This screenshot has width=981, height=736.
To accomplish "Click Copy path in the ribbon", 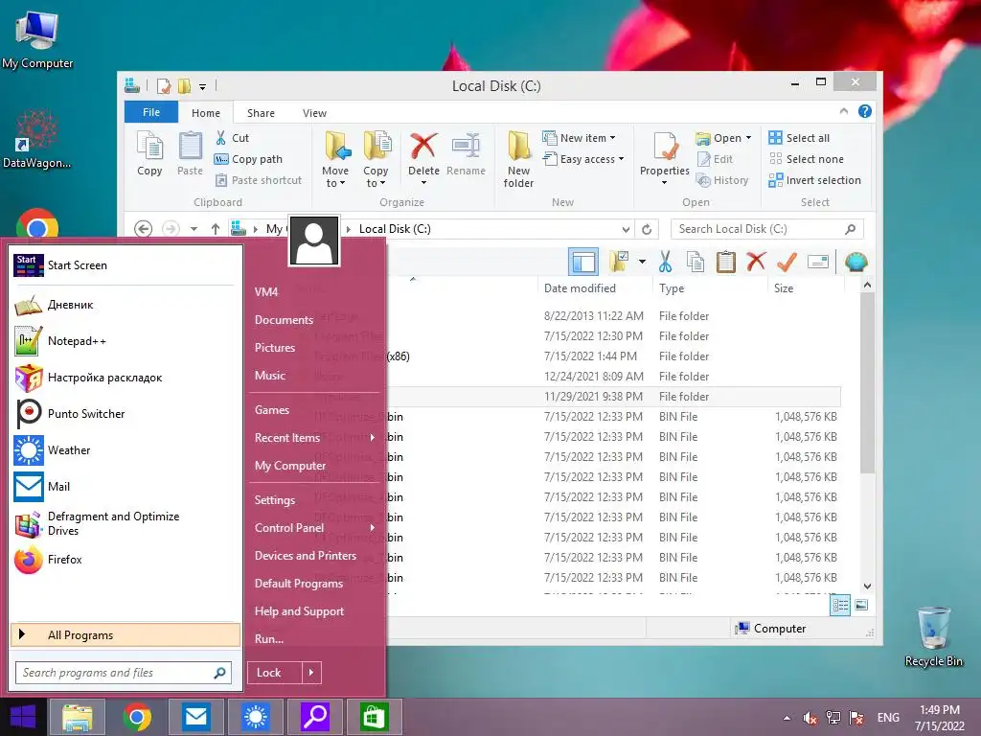I will [x=248, y=159].
